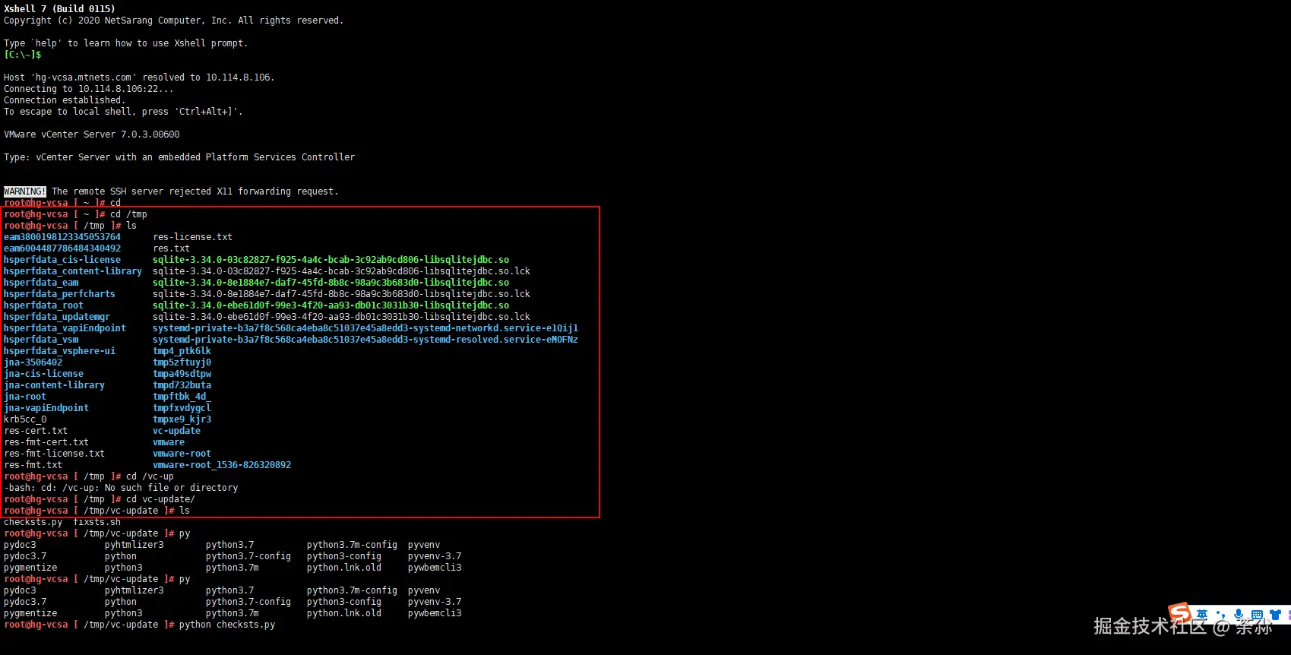Click the 'tmp5zftuyj0' directory
This screenshot has height=655, width=1291.
(182, 362)
